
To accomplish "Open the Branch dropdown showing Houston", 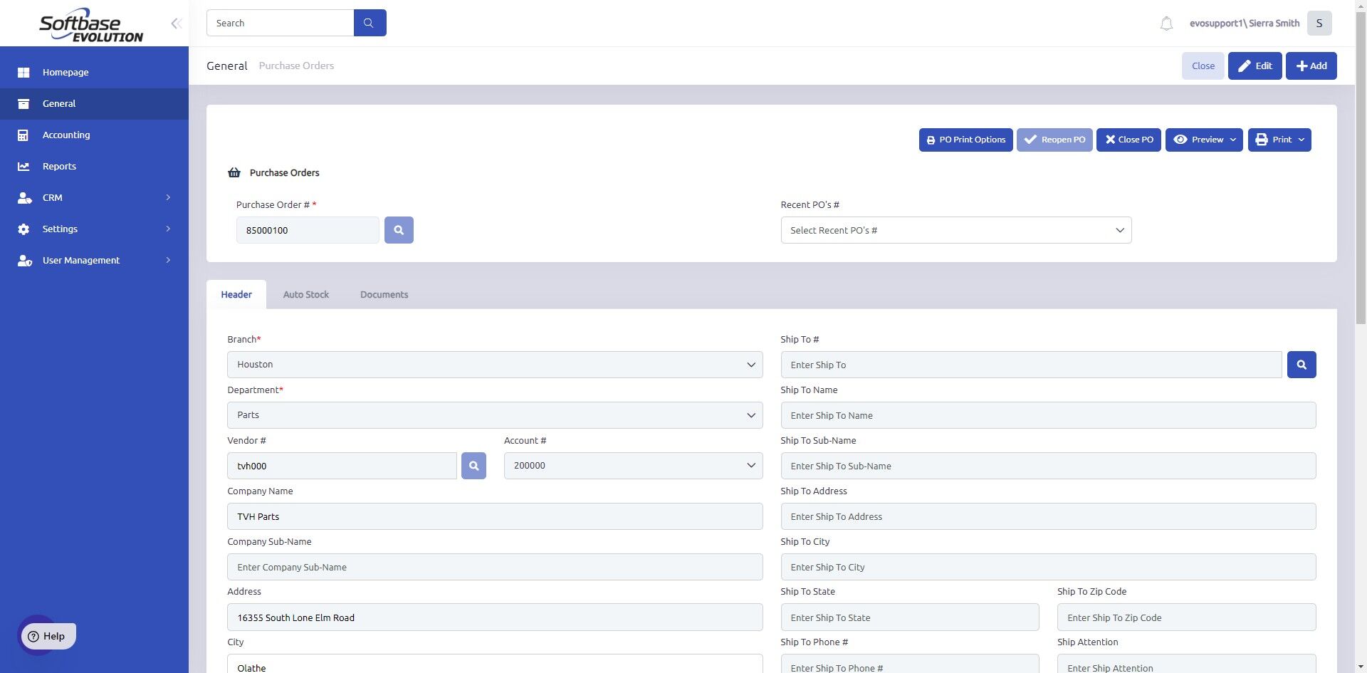I will [495, 365].
